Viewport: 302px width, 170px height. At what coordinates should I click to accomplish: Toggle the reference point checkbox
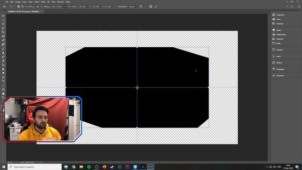click(x=18, y=7)
